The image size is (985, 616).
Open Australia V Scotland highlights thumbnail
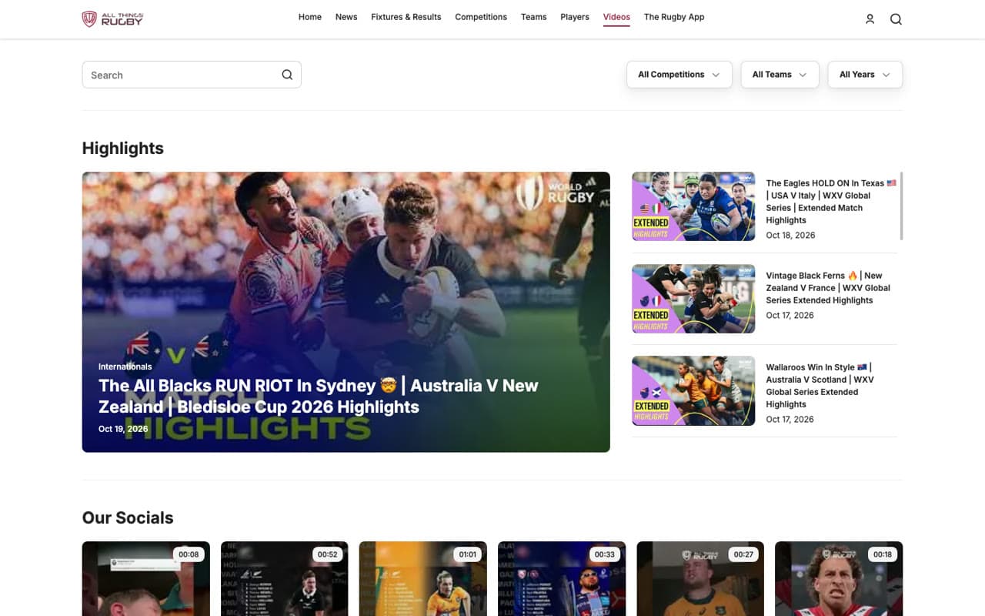(x=693, y=390)
